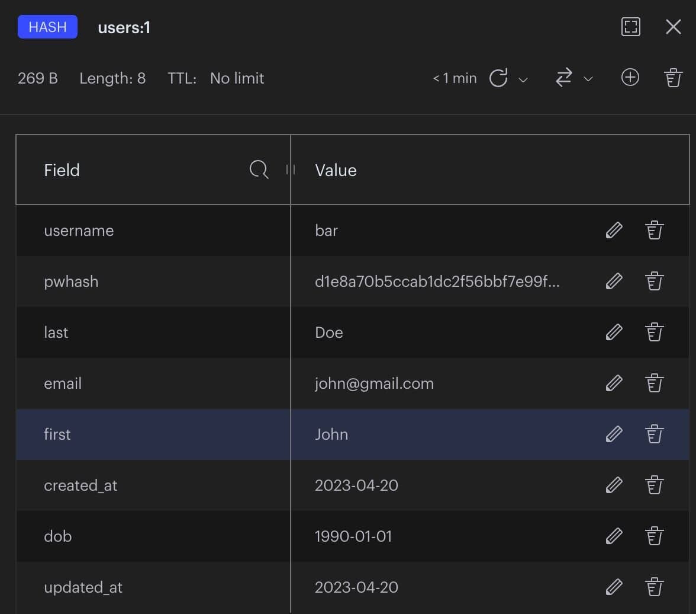Edit the TTL No limit value
This screenshot has width=696, height=614.
click(x=237, y=78)
